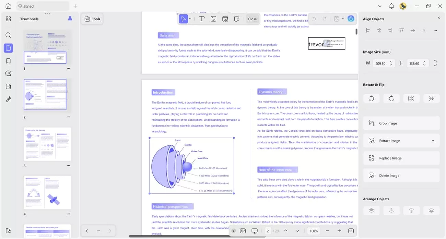Click the Link tool icon in toolbar
Screen dimensions: 446x239
(x=225, y=19)
